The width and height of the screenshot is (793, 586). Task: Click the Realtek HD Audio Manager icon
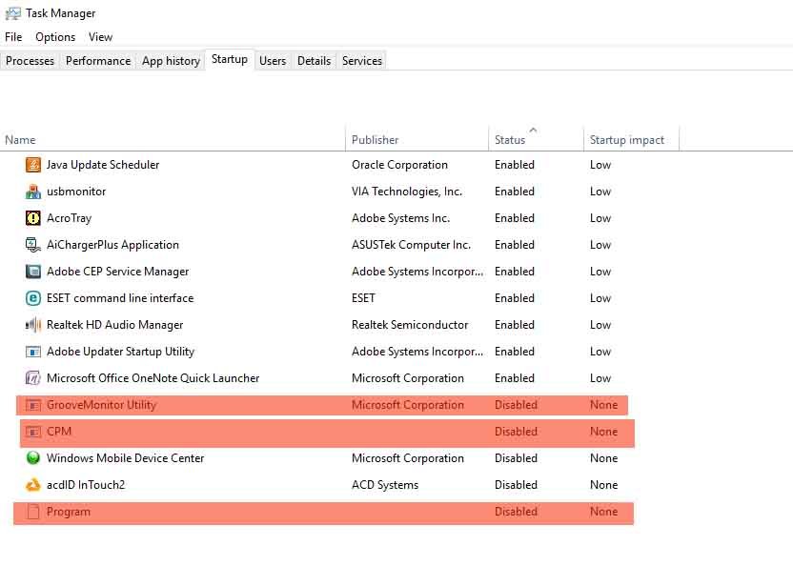33,325
